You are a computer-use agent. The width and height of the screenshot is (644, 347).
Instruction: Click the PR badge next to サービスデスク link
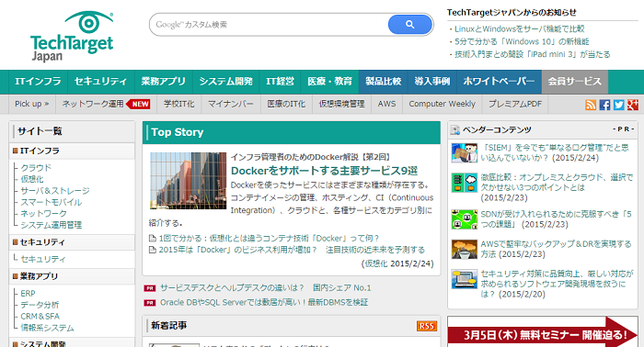(149, 288)
